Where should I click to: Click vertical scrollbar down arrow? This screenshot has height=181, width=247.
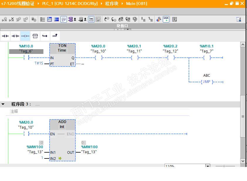click(x=243, y=161)
